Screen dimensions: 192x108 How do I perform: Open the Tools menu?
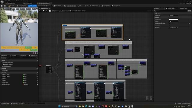[23, 1]
